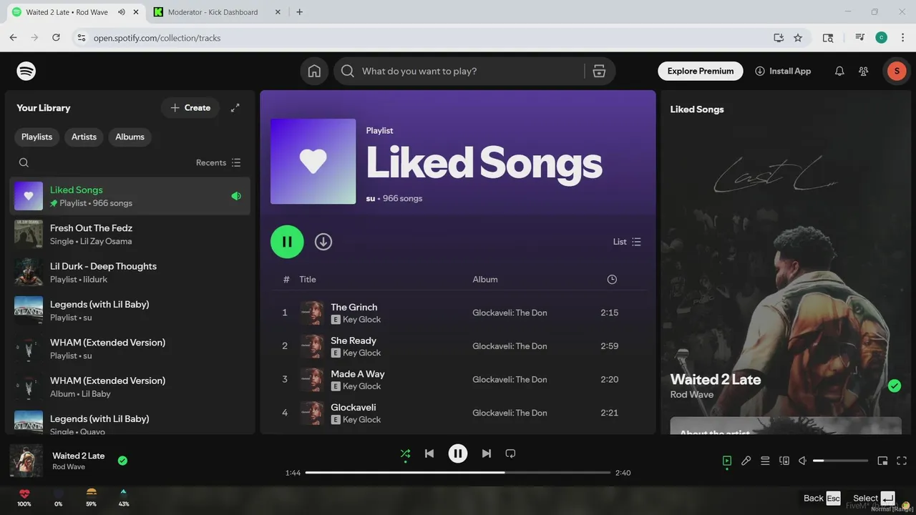
Task: Go back in browser history
Action: click(x=13, y=38)
